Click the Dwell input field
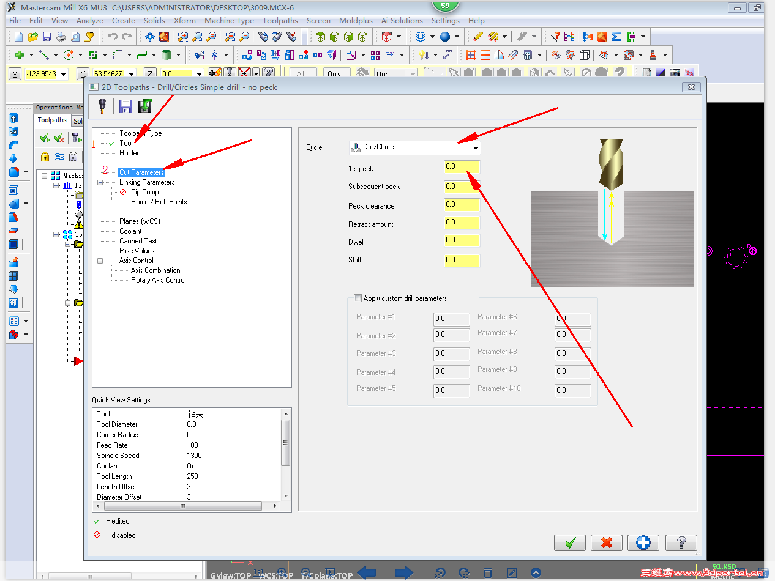This screenshot has height=581, width=775. click(x=462, y=240)
